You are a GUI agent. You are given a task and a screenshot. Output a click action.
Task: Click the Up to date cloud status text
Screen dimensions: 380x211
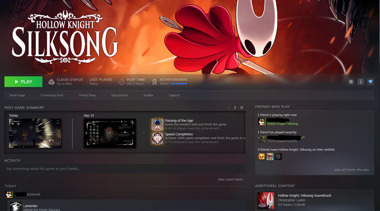pyautogui.click(x=64, y=84)
